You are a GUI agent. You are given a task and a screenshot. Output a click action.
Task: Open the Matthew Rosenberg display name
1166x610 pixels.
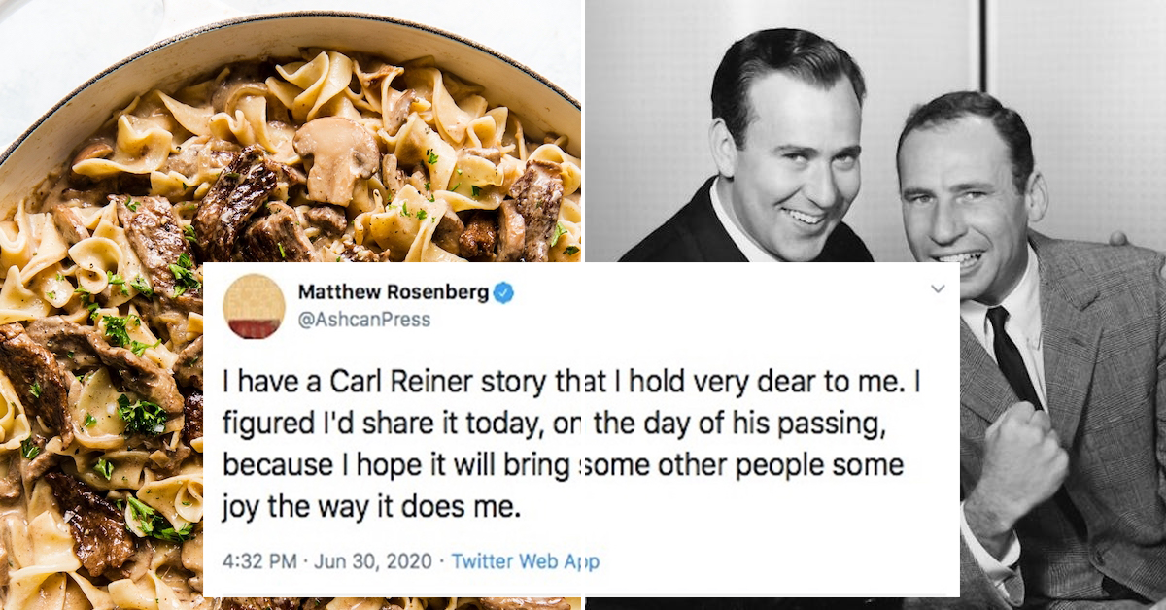[x=393, y=292]
